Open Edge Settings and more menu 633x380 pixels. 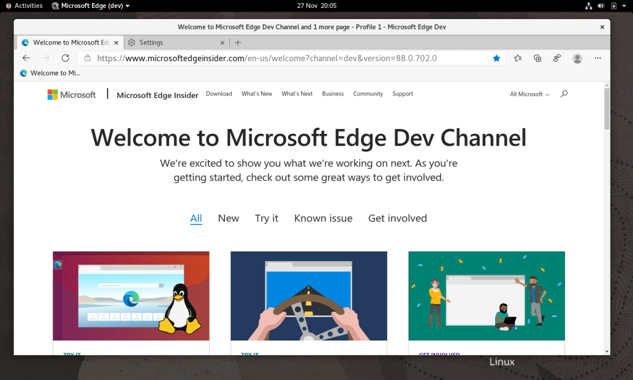[x=598, y=58]
